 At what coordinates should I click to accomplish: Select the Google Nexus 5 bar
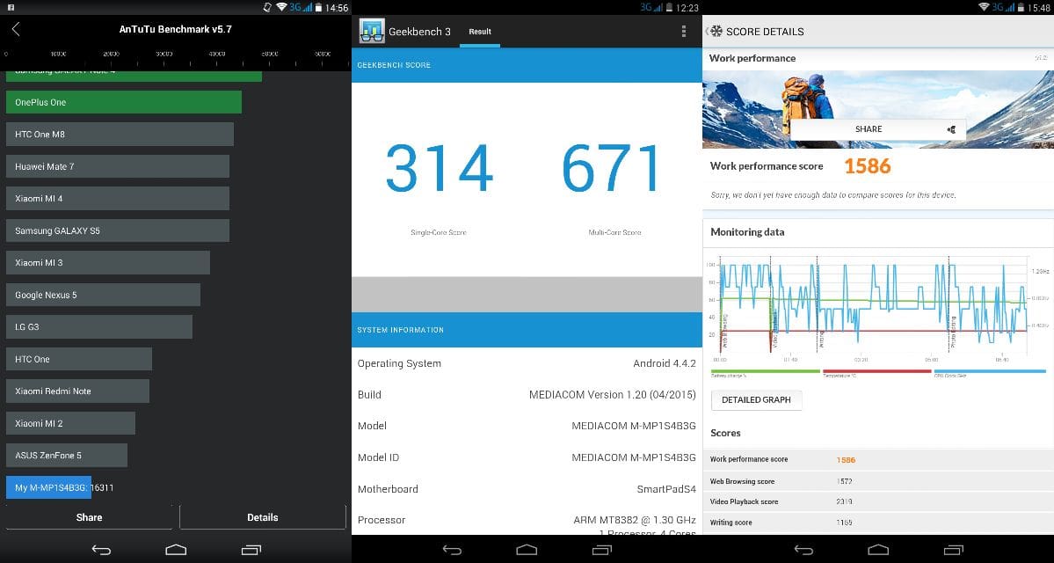click(103, 295)
